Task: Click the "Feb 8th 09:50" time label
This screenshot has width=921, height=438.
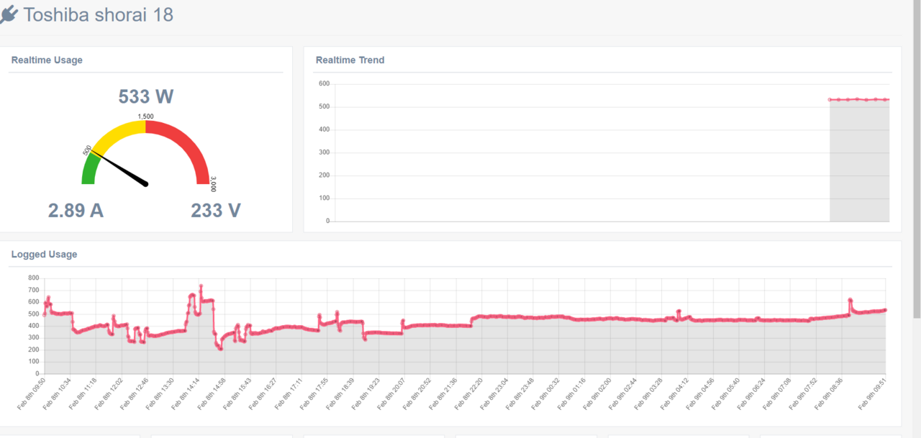Action: click(x=32, y=394)
